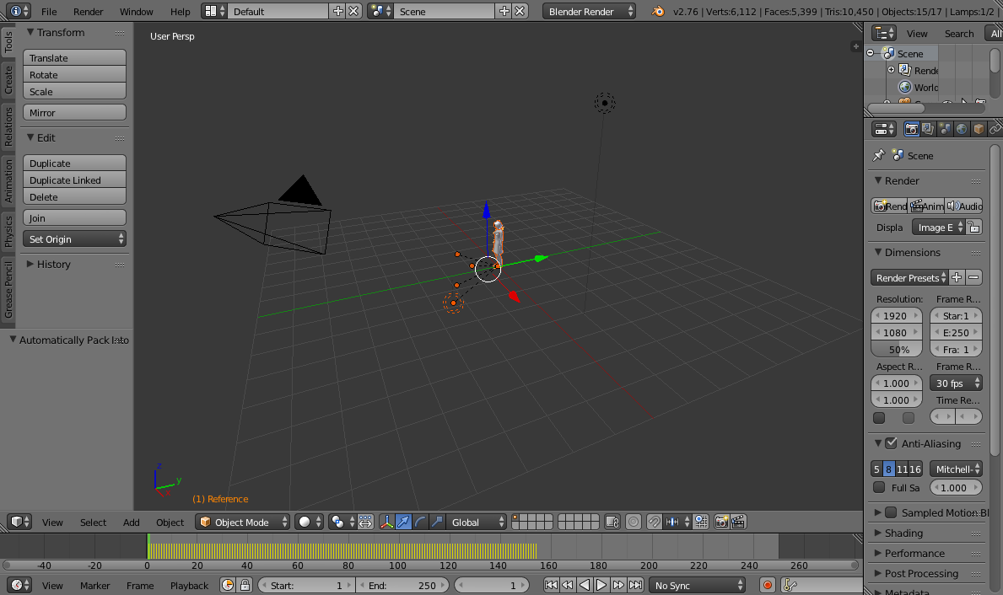Click the pin icon beside Scene in properties

pos(878,155)
